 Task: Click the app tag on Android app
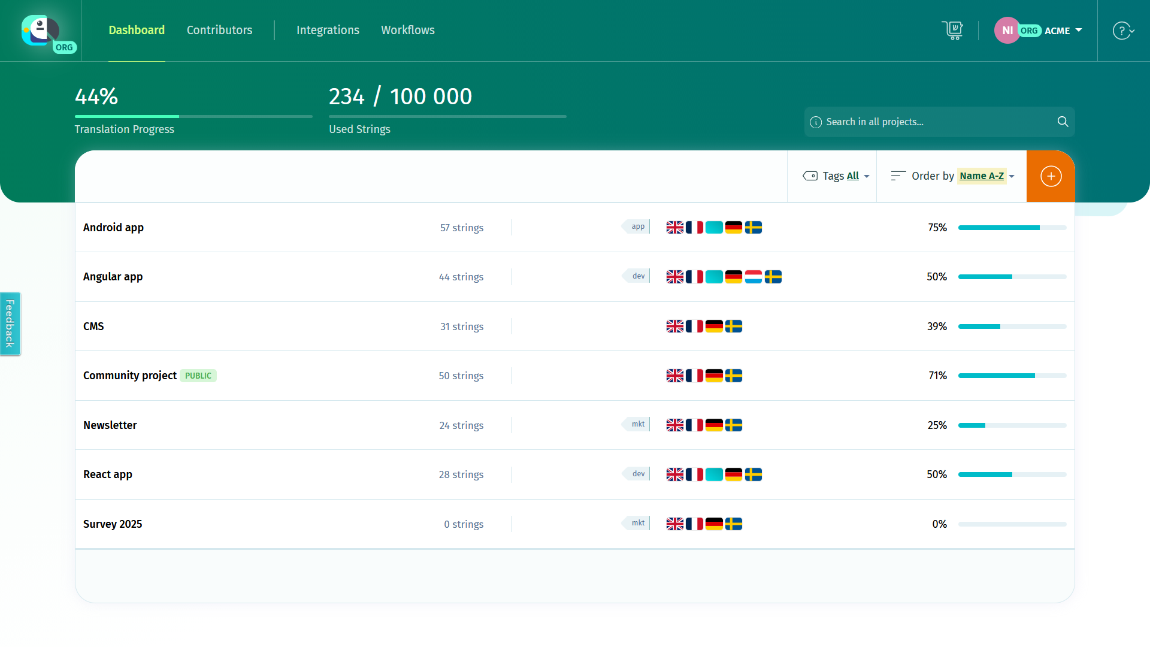coord(636,226)
